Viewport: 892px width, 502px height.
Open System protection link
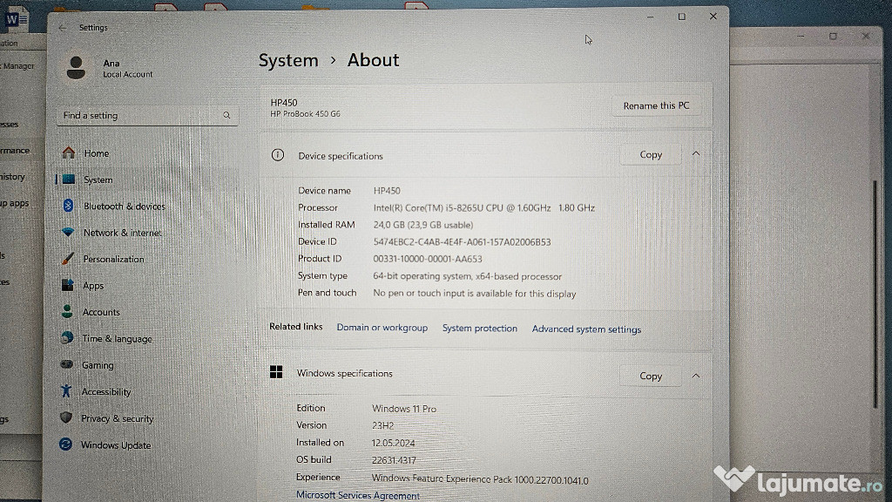tap(480, 328)
